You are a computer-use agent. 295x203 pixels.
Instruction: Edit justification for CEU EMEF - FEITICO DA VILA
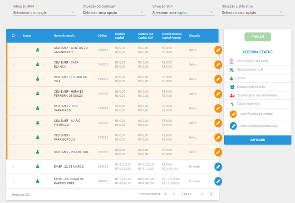click(218, 79)
